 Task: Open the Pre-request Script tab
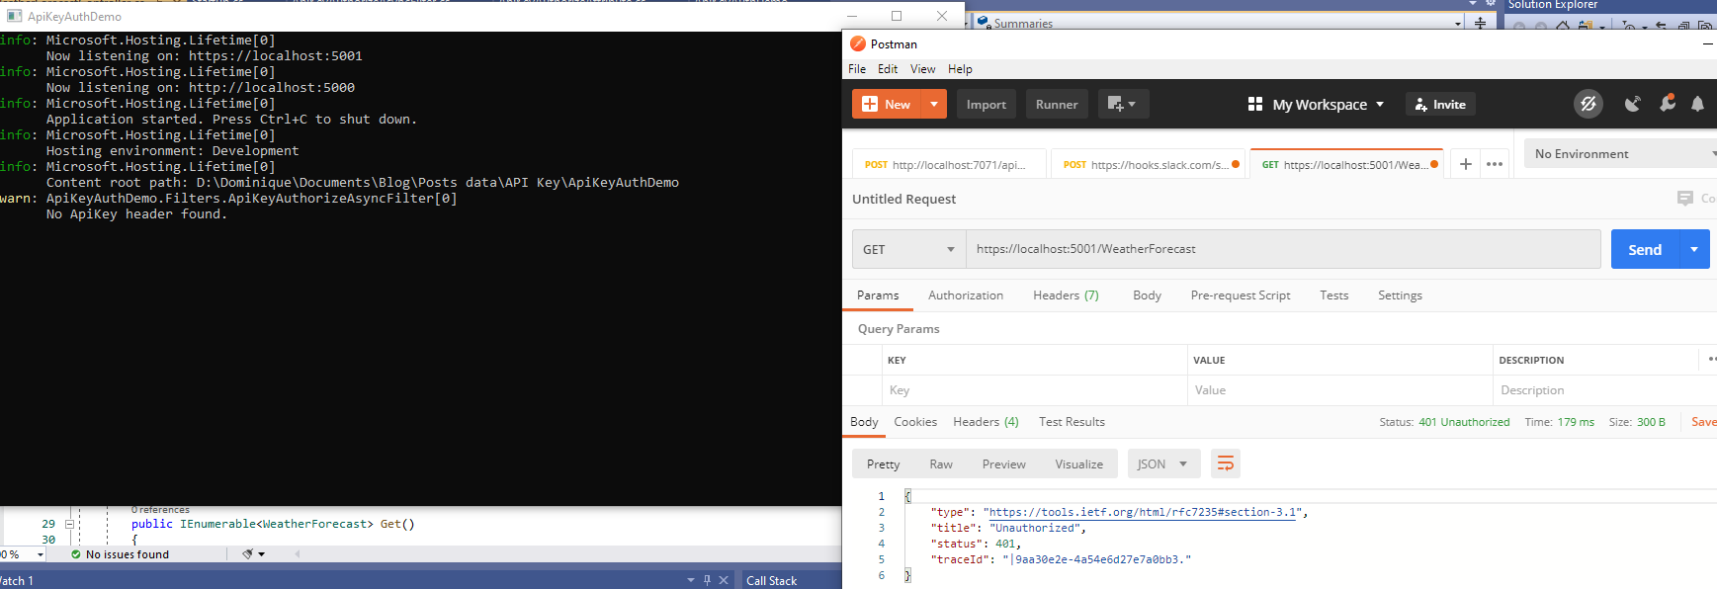coord(1241,294)
